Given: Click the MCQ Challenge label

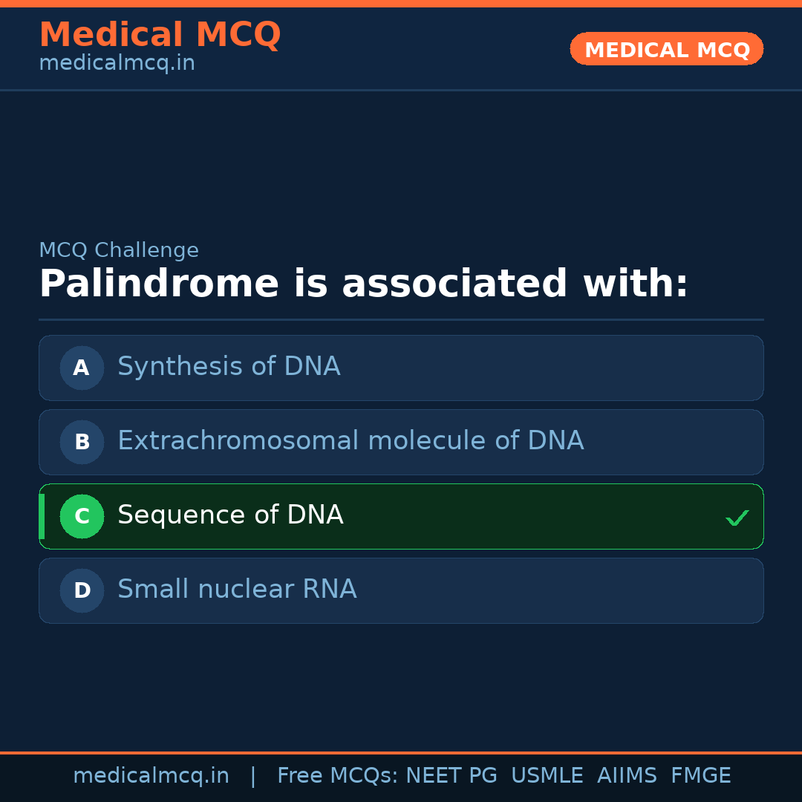Looking at the screenshot, I should click(x=119, y=251).
